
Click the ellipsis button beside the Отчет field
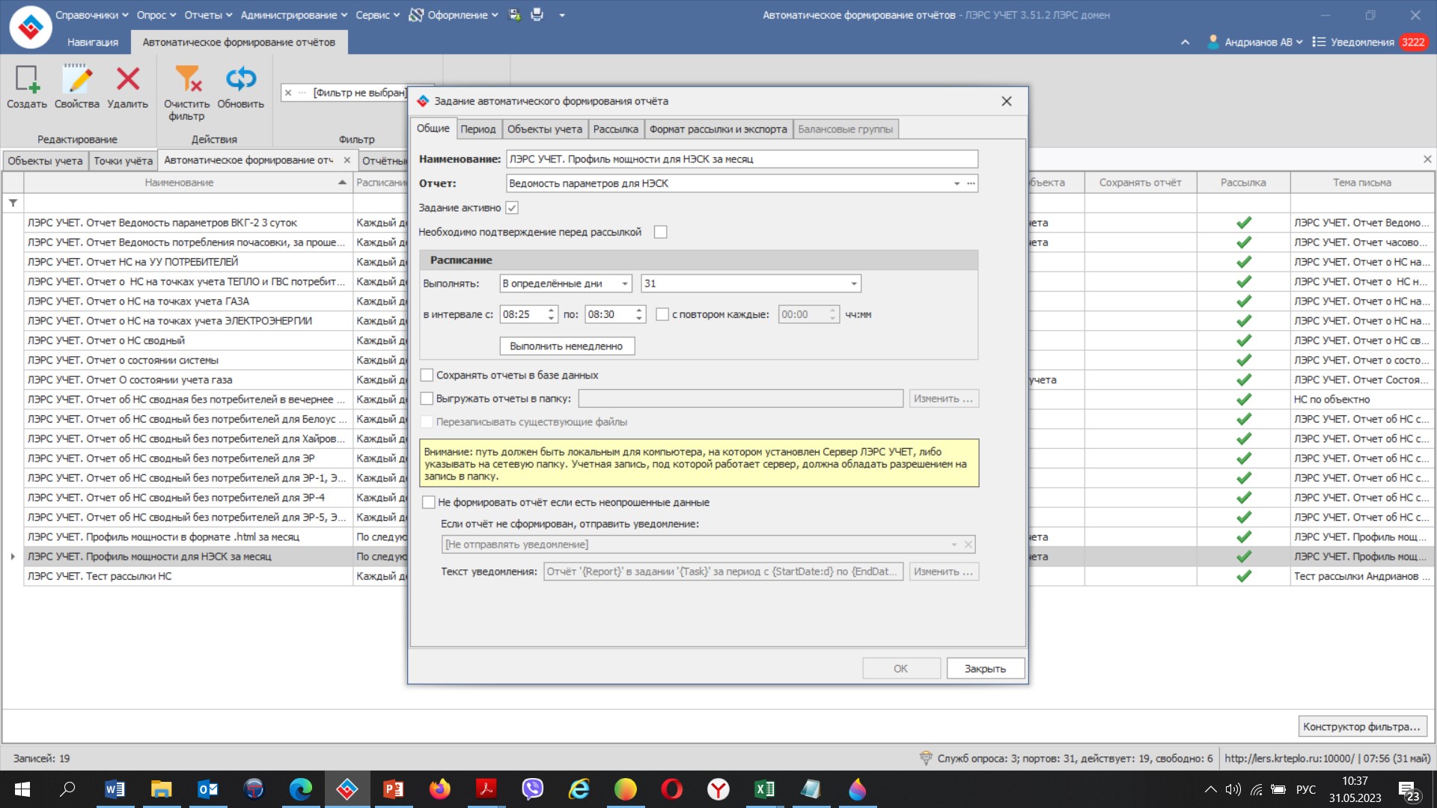tap(971, 183)
